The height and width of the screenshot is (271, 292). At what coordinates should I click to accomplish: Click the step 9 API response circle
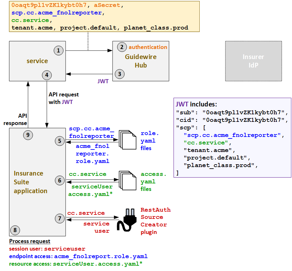tap(28, 135)
